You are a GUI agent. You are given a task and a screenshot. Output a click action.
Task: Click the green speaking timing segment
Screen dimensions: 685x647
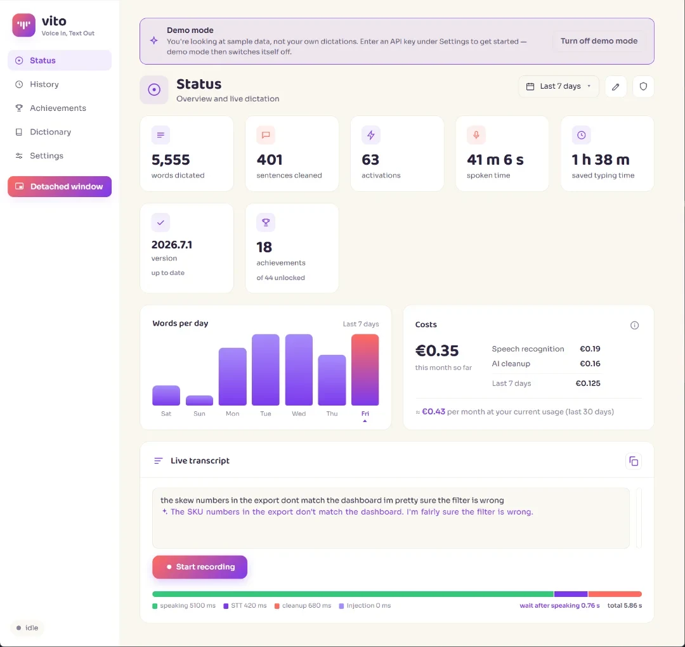[x=353, y=594]
